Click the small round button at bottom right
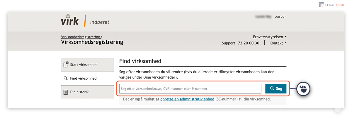This screenshot has width=352, height=121. coord(338,109)
